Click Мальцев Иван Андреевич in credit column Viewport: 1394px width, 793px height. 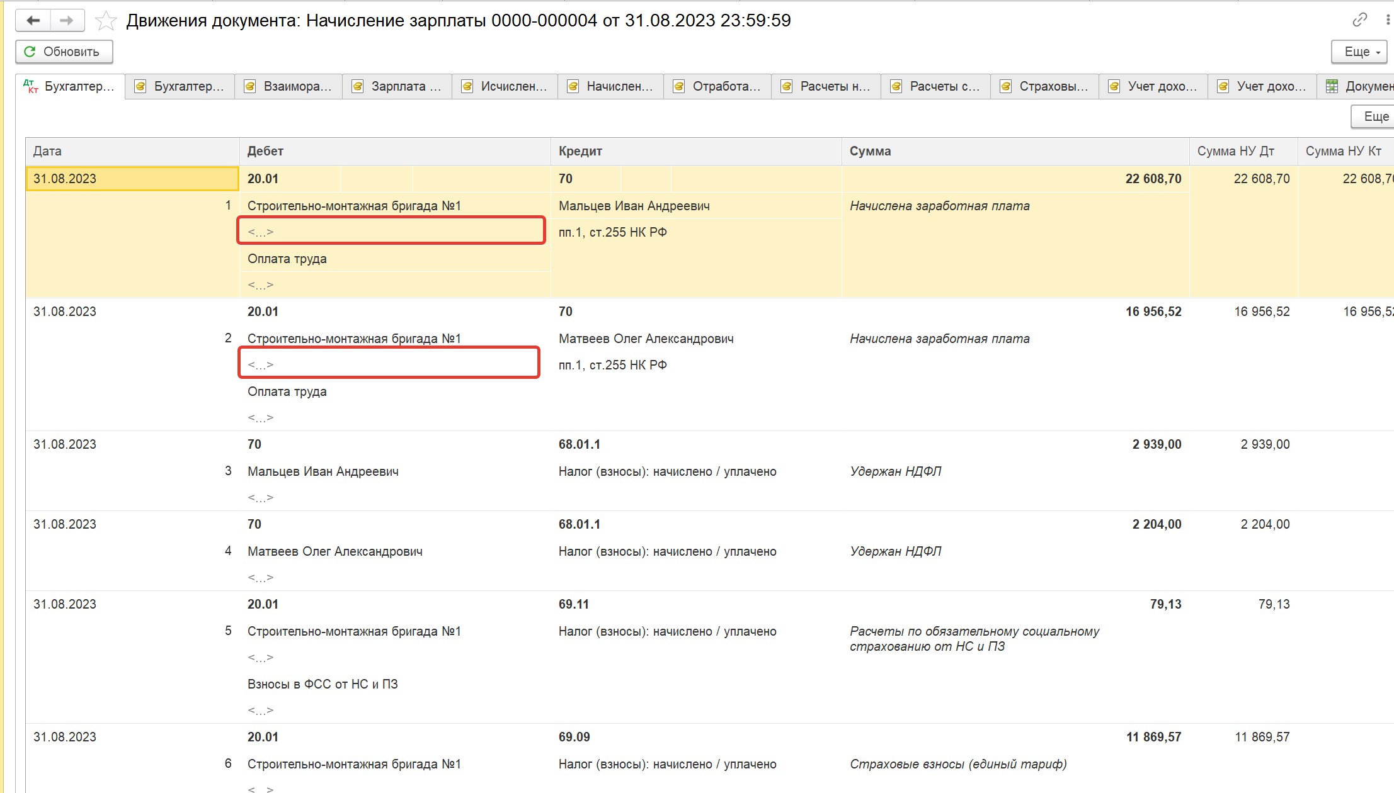click(x=634, y=206)
